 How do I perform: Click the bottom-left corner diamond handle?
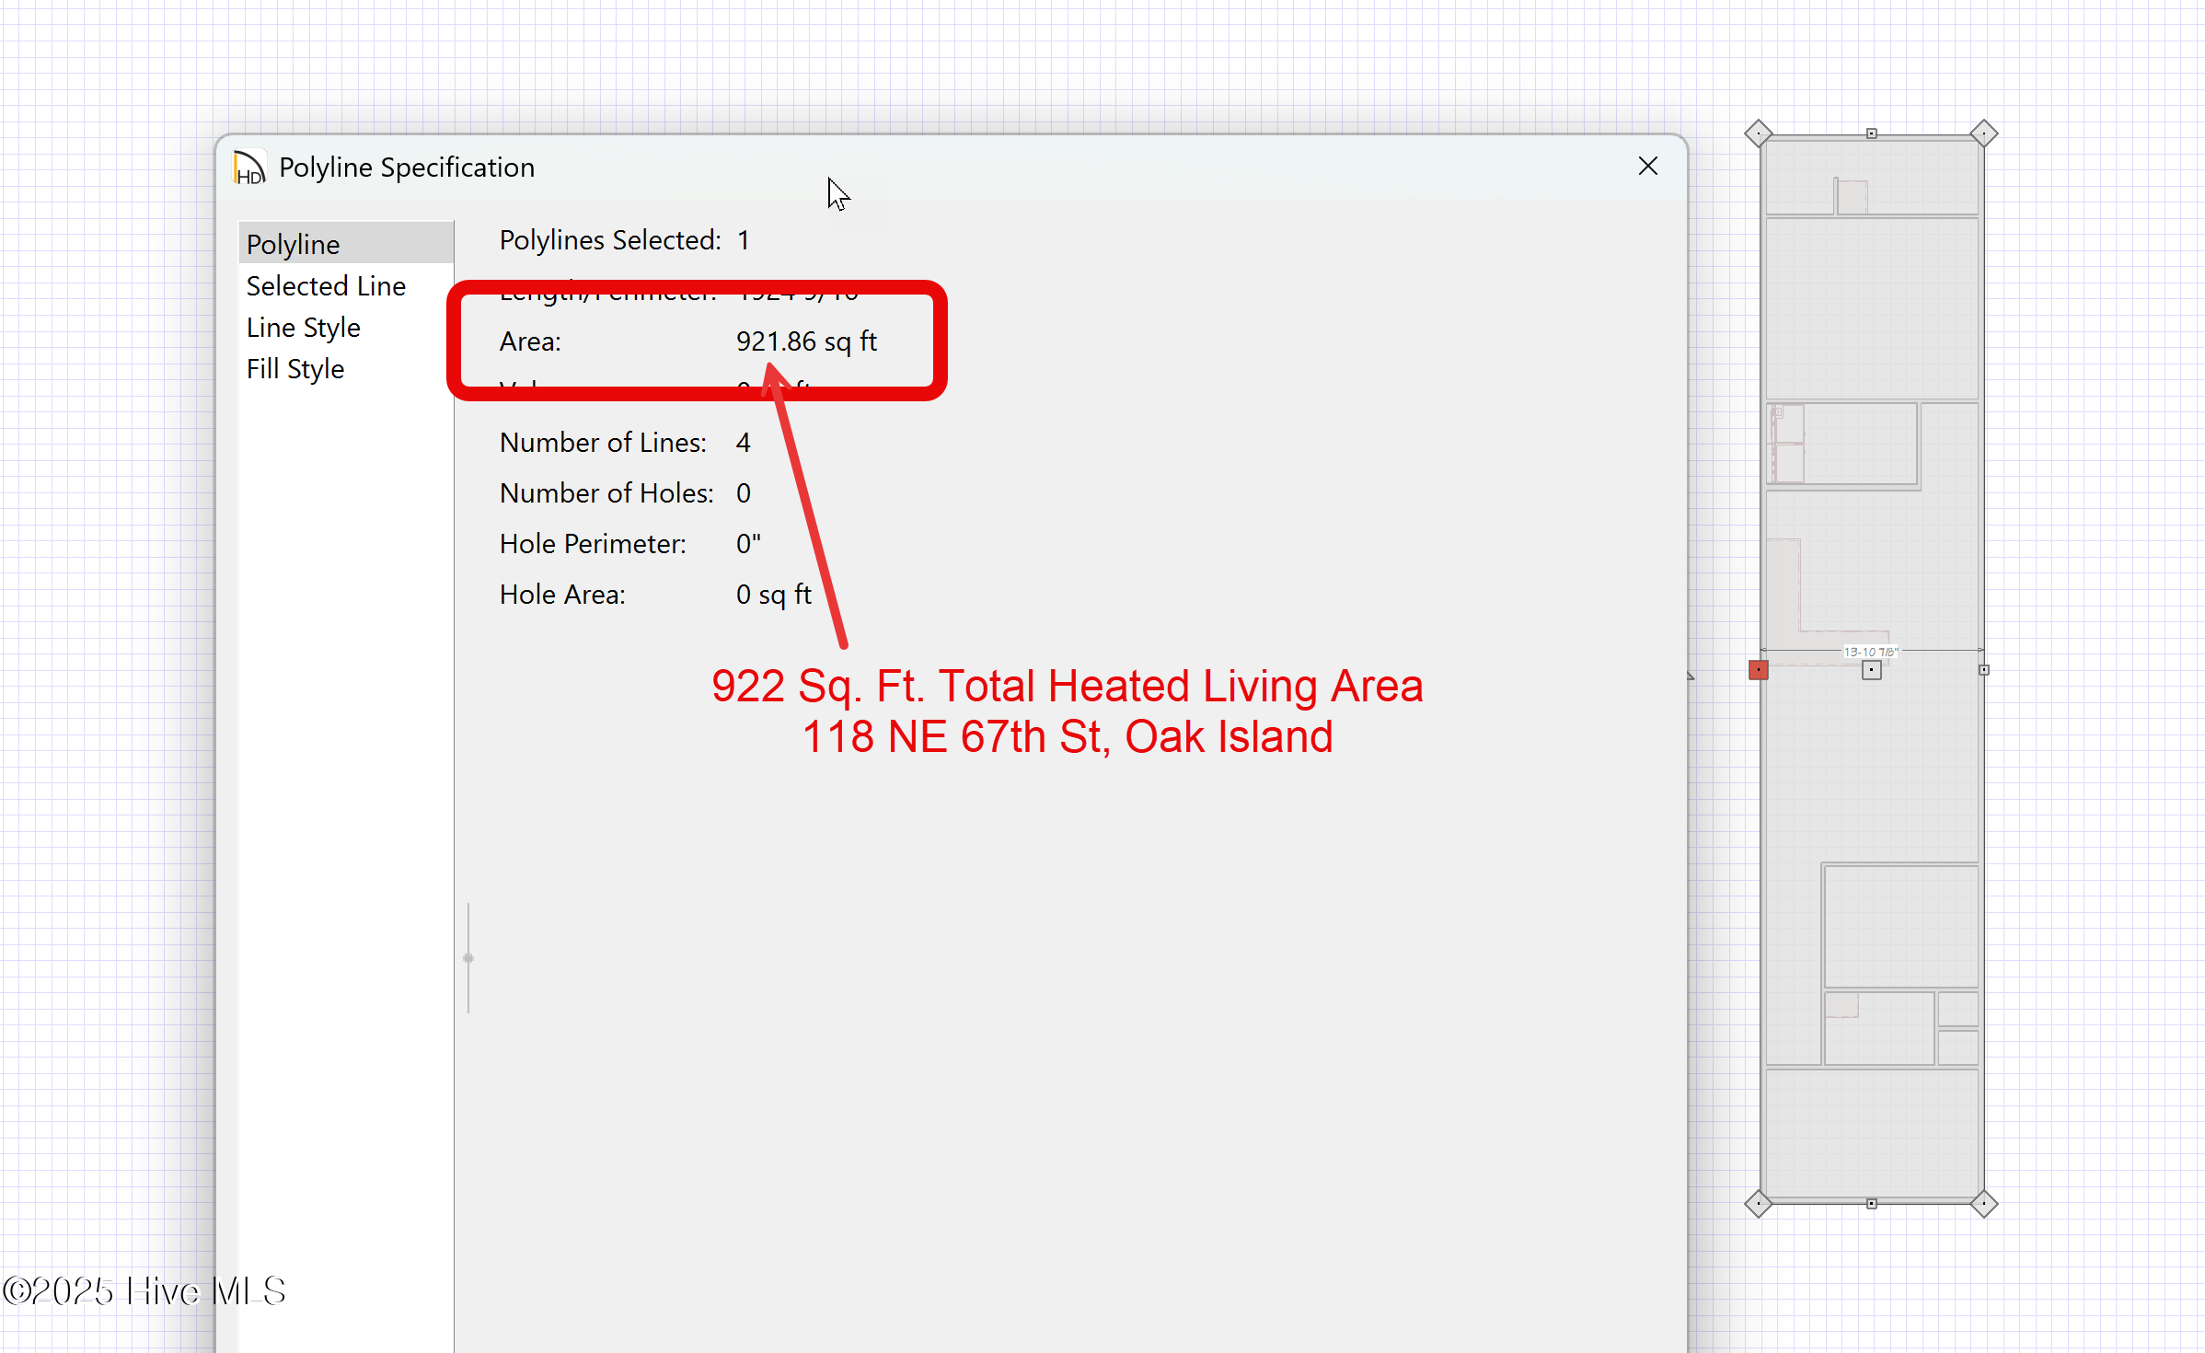click(x=1758, y=1203)
